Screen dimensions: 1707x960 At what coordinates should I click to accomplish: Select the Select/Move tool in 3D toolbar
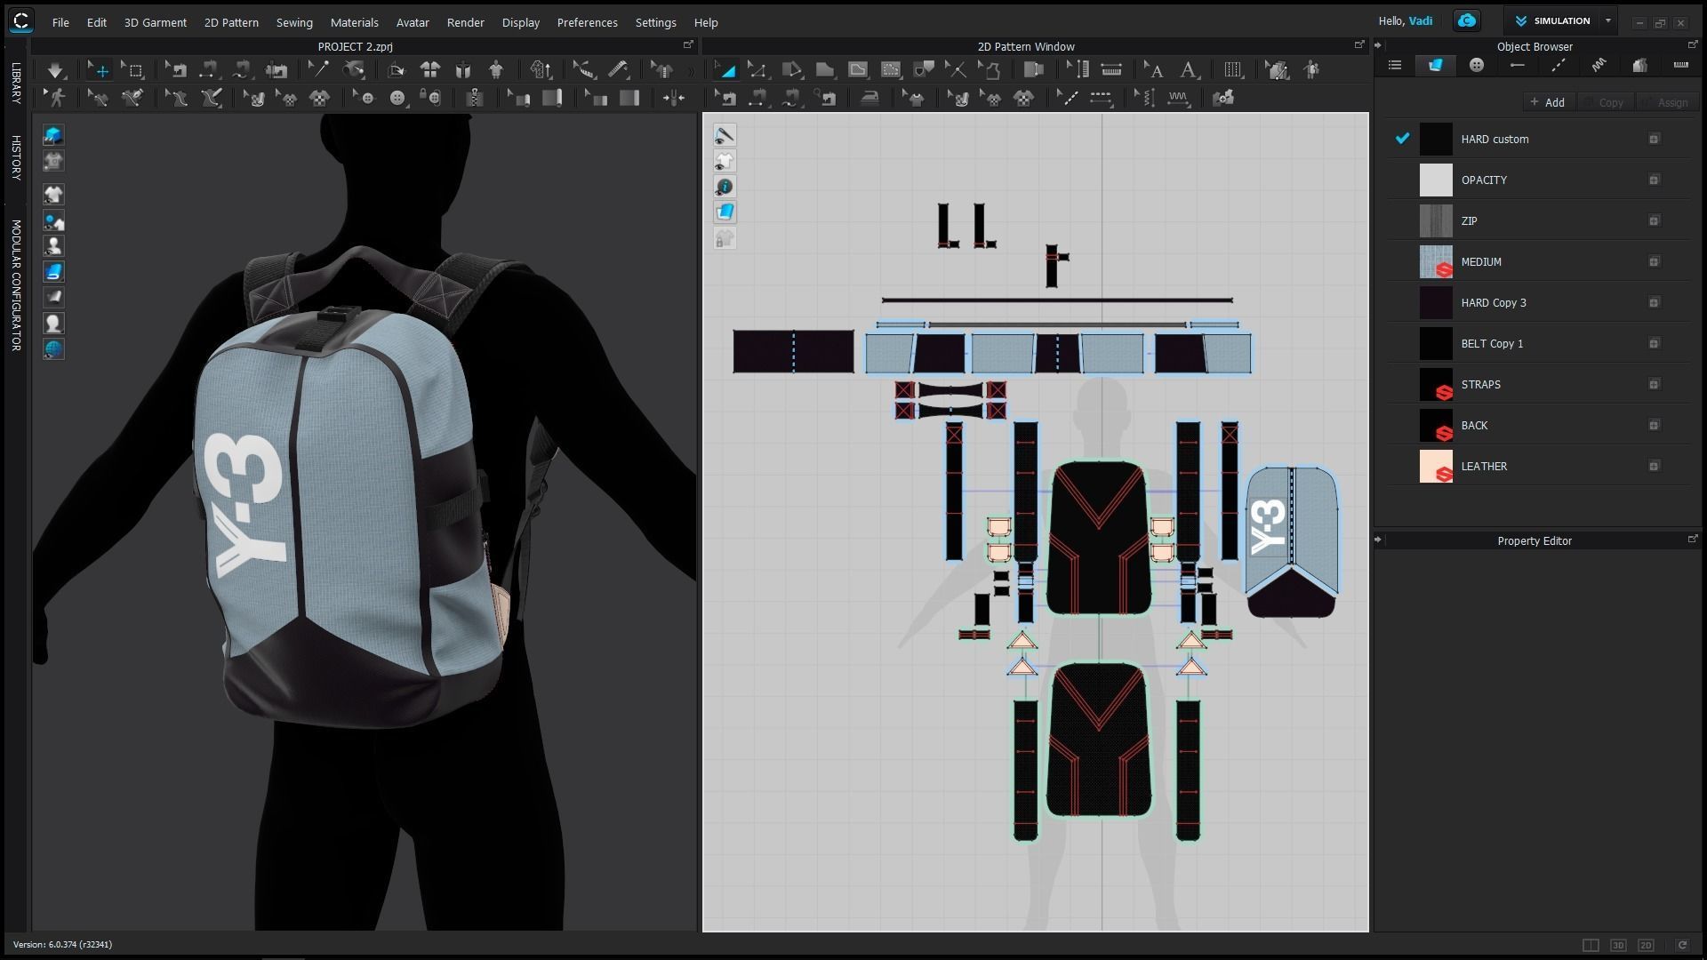tap(99, 70)
